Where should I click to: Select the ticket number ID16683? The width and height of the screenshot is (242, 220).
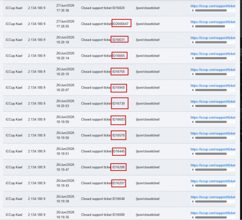(x=118, y=119)
